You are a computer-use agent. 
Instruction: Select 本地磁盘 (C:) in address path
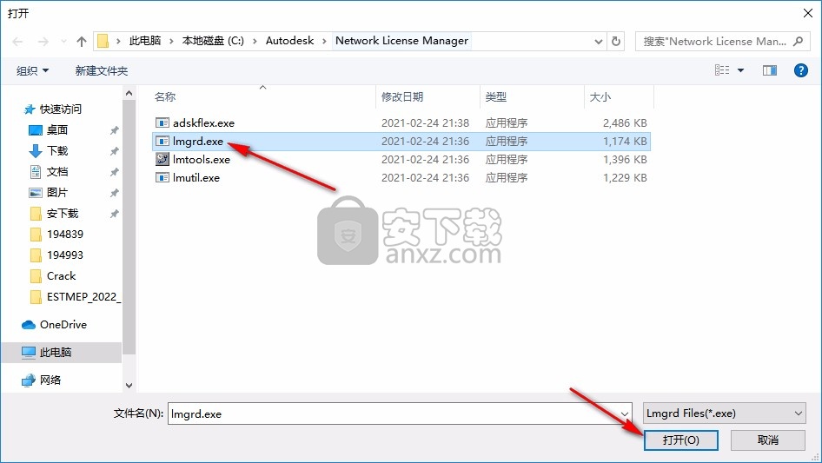click(x=213, y=40)
